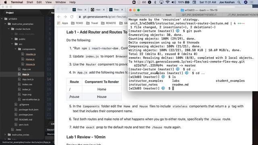Close the first browser tab
The width and height of the screenshot is (258, 145).
click(x=85, y=10)
